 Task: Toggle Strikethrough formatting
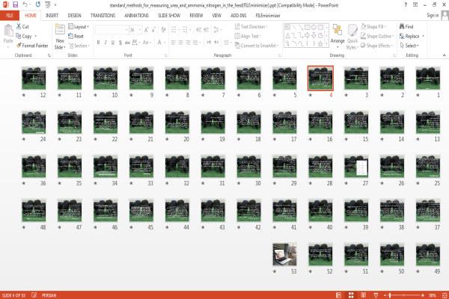[x=127, y=43]
